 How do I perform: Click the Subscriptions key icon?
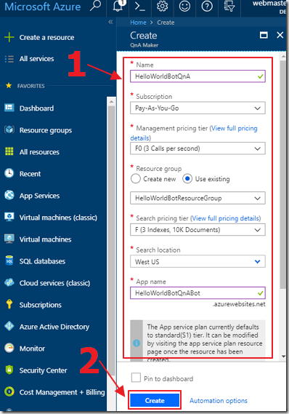click(x=9, y=304)
